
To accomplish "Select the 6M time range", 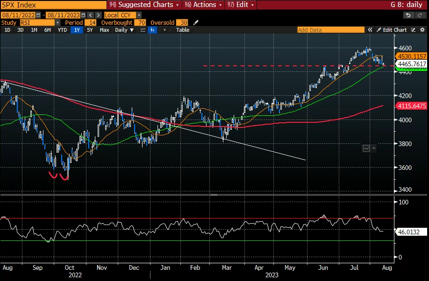I will [x=47, y=30].
